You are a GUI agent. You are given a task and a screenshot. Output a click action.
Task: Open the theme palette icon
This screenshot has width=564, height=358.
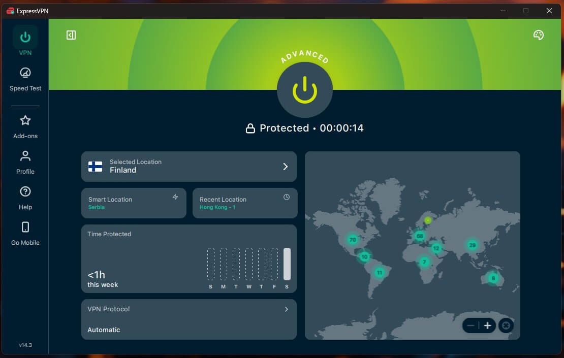tap(539, 35)
